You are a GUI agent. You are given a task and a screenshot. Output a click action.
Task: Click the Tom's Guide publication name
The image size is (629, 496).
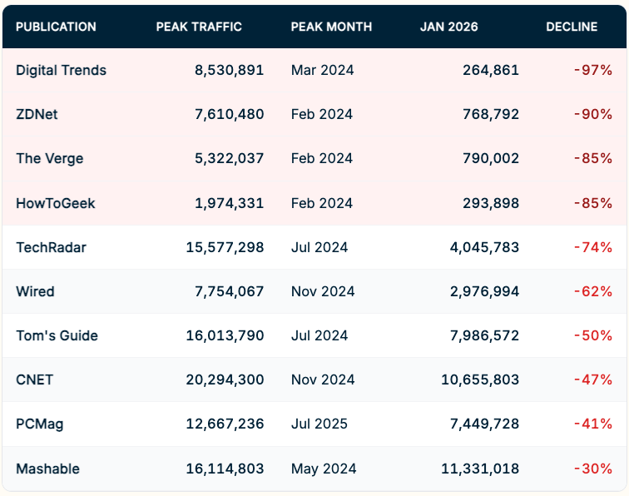(57, 335)
